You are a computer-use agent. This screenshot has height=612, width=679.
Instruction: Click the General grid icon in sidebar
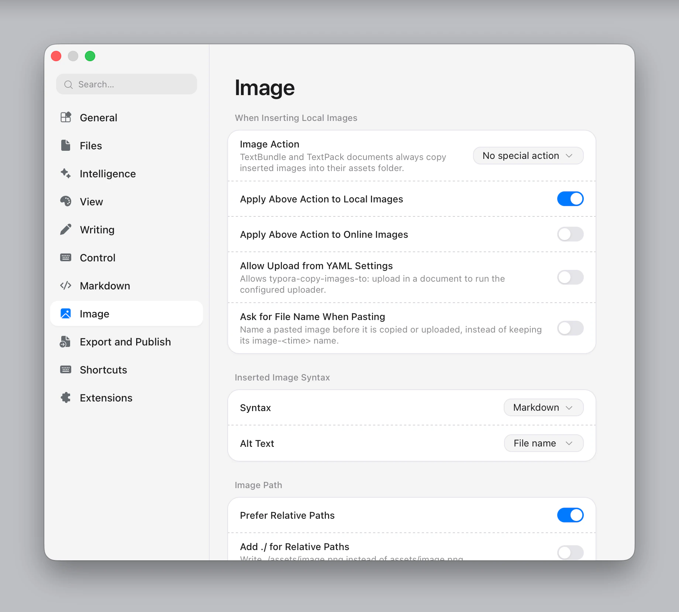pyautogui.click(x=66, y=117)
